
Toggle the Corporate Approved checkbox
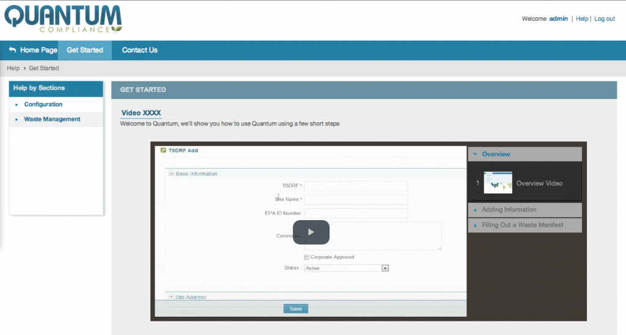click(307, 257)
